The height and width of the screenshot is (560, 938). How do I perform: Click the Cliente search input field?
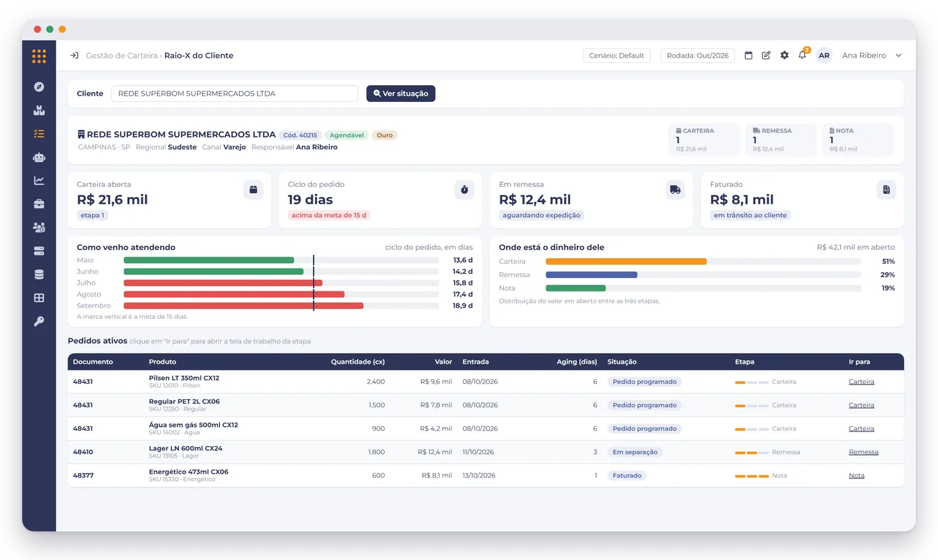(234, 94)
